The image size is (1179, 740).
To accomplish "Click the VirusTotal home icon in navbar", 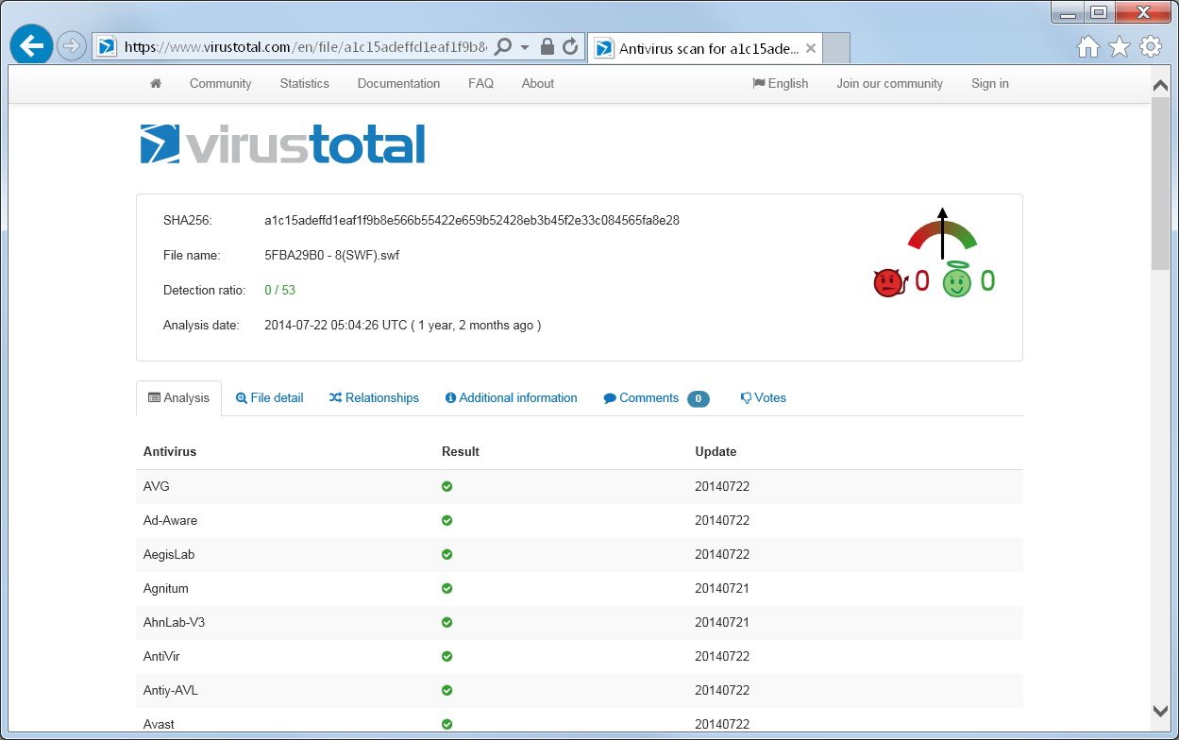I will [x=156, y=84].
